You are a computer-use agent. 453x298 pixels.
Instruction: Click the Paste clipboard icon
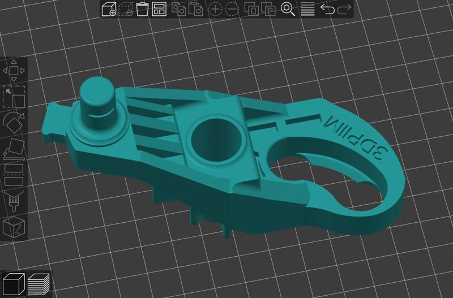pyautogui.click(x=195, y=9)
